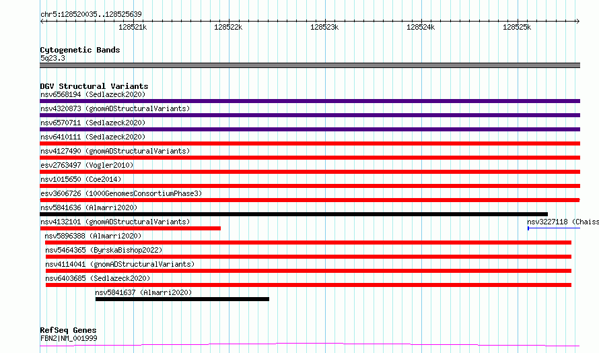Select variant label nsv4127490 (gnomADStructuralVariants)
The width and height of the screenshot is (599, 353).
pos(115,151)
